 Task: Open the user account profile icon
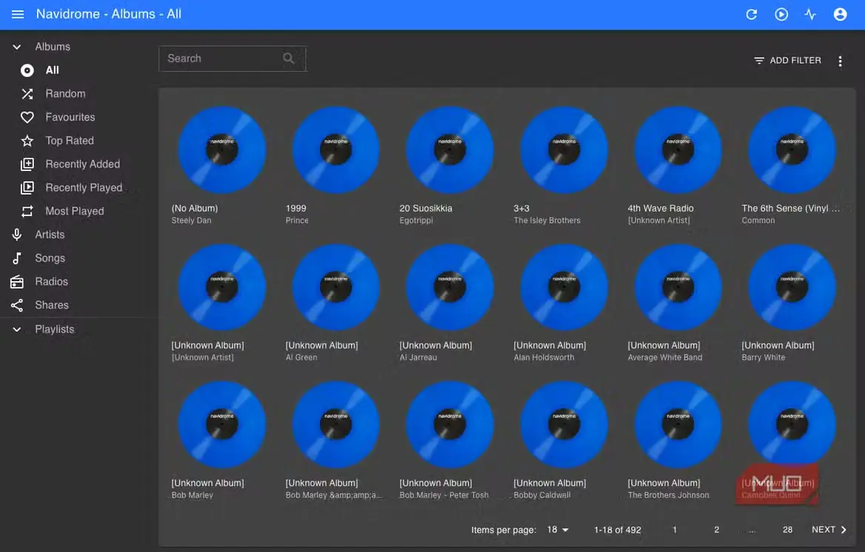[840, 14]
